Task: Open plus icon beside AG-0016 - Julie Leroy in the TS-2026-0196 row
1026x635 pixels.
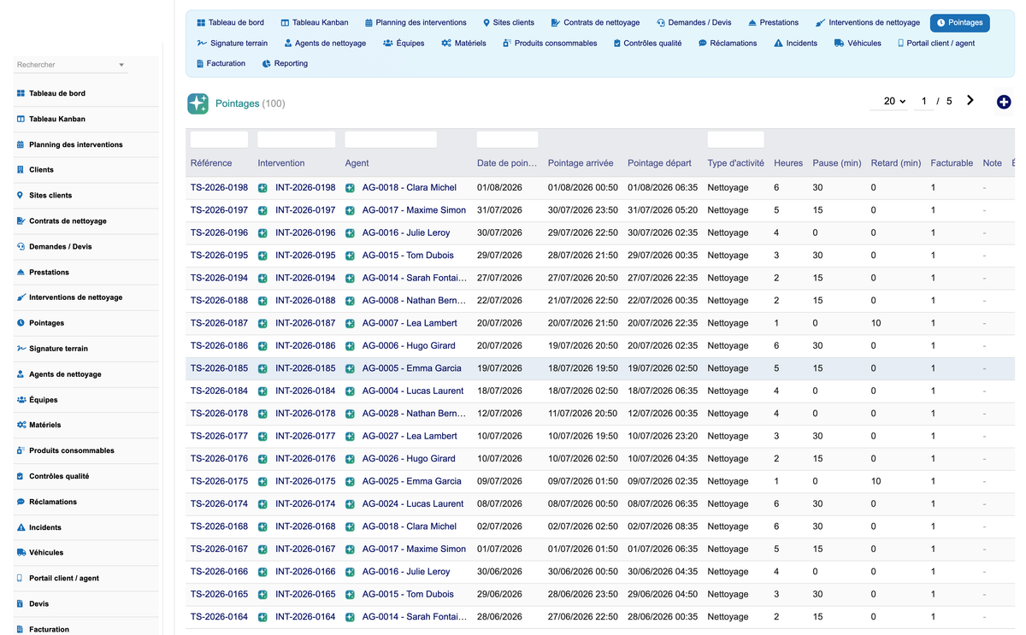Action: point(350,233)
